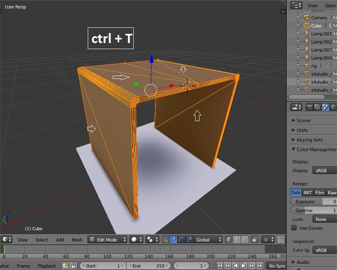337x270 pixels.
Task: Click the RRT render view button
Action: pyautogui.click(x=308, y=192)
